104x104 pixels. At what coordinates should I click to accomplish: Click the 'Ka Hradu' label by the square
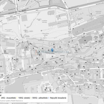coord(63,56)
